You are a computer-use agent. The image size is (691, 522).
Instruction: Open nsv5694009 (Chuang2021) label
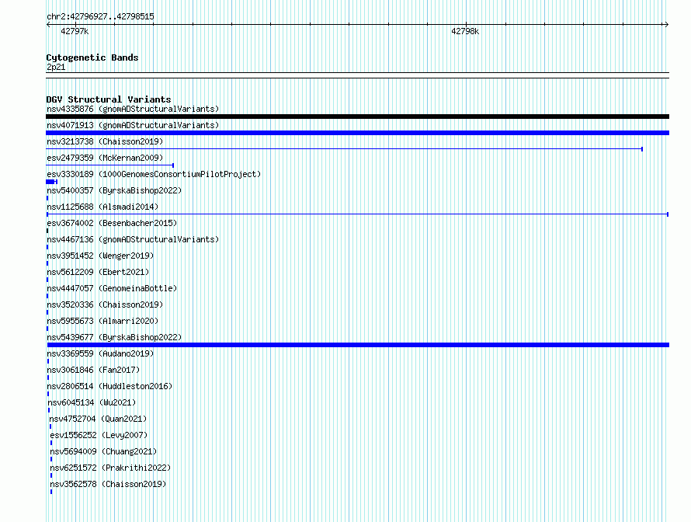tap(103, 451)
